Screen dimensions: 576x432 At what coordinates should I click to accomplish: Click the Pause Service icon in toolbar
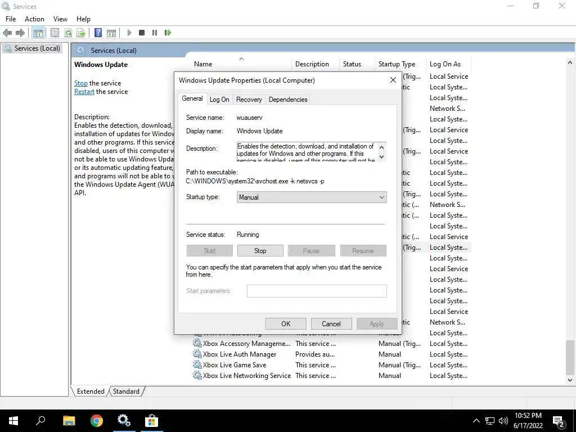point(155,33)
